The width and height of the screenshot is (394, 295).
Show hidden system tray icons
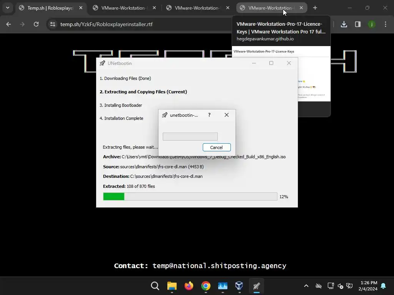[306, 286]
